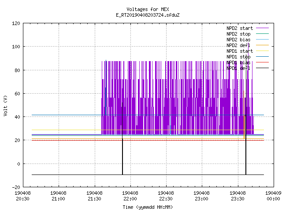Click the orange NPD2 defl spike after 23:30
Image resolution: width=282 pixels, height=211 pixels.
point(244,115)
